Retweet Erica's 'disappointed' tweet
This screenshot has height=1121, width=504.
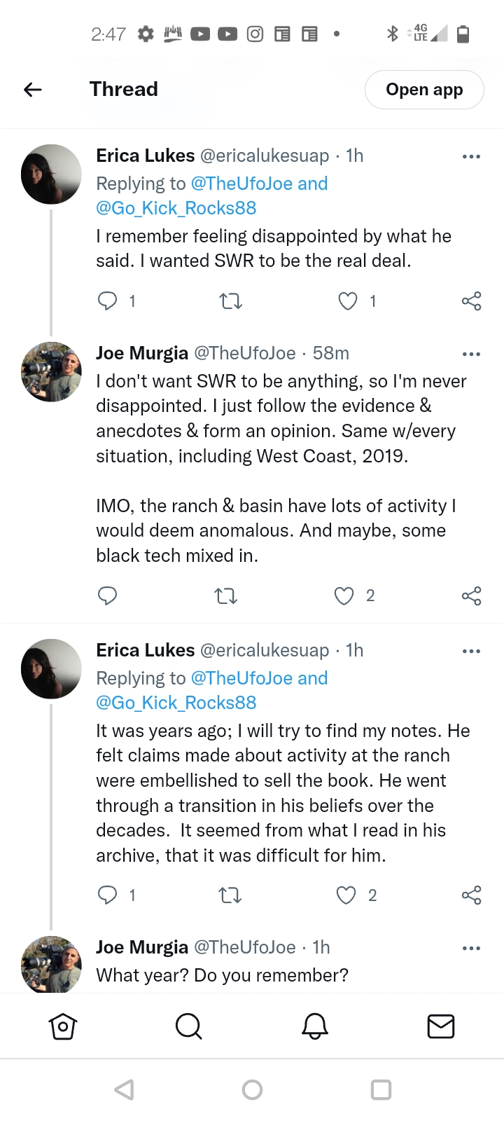[230, 301]
